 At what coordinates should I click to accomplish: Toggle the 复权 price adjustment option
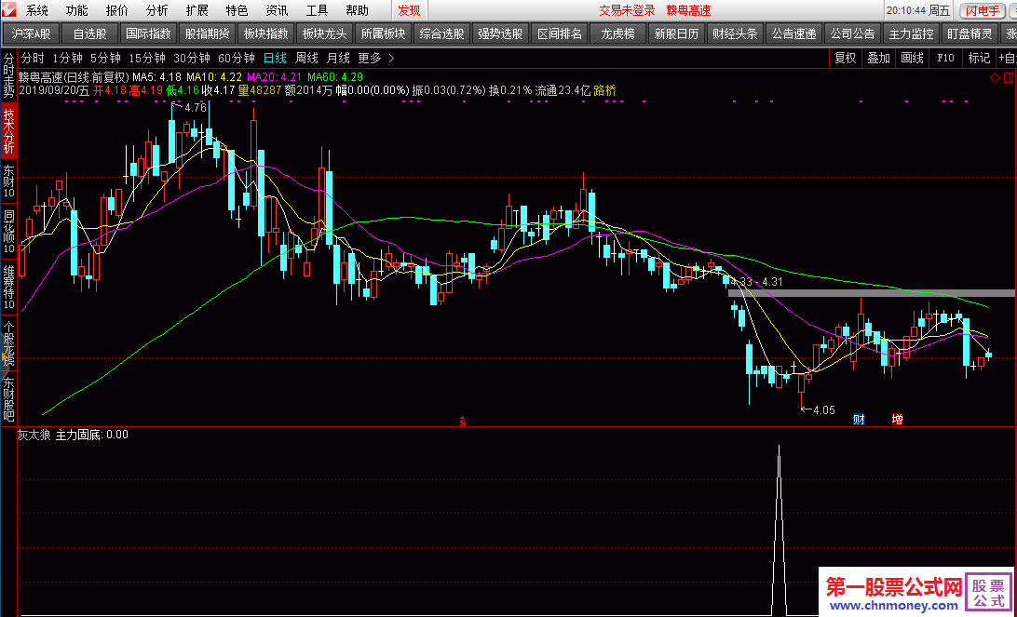[x=845, y=59]
